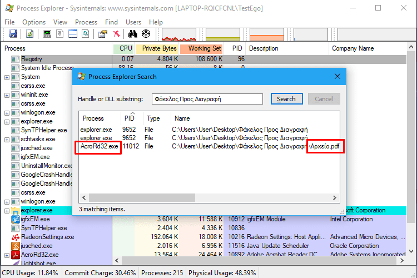
Task: Click the Handle or DLL substring field
Action: coord(207,99)
